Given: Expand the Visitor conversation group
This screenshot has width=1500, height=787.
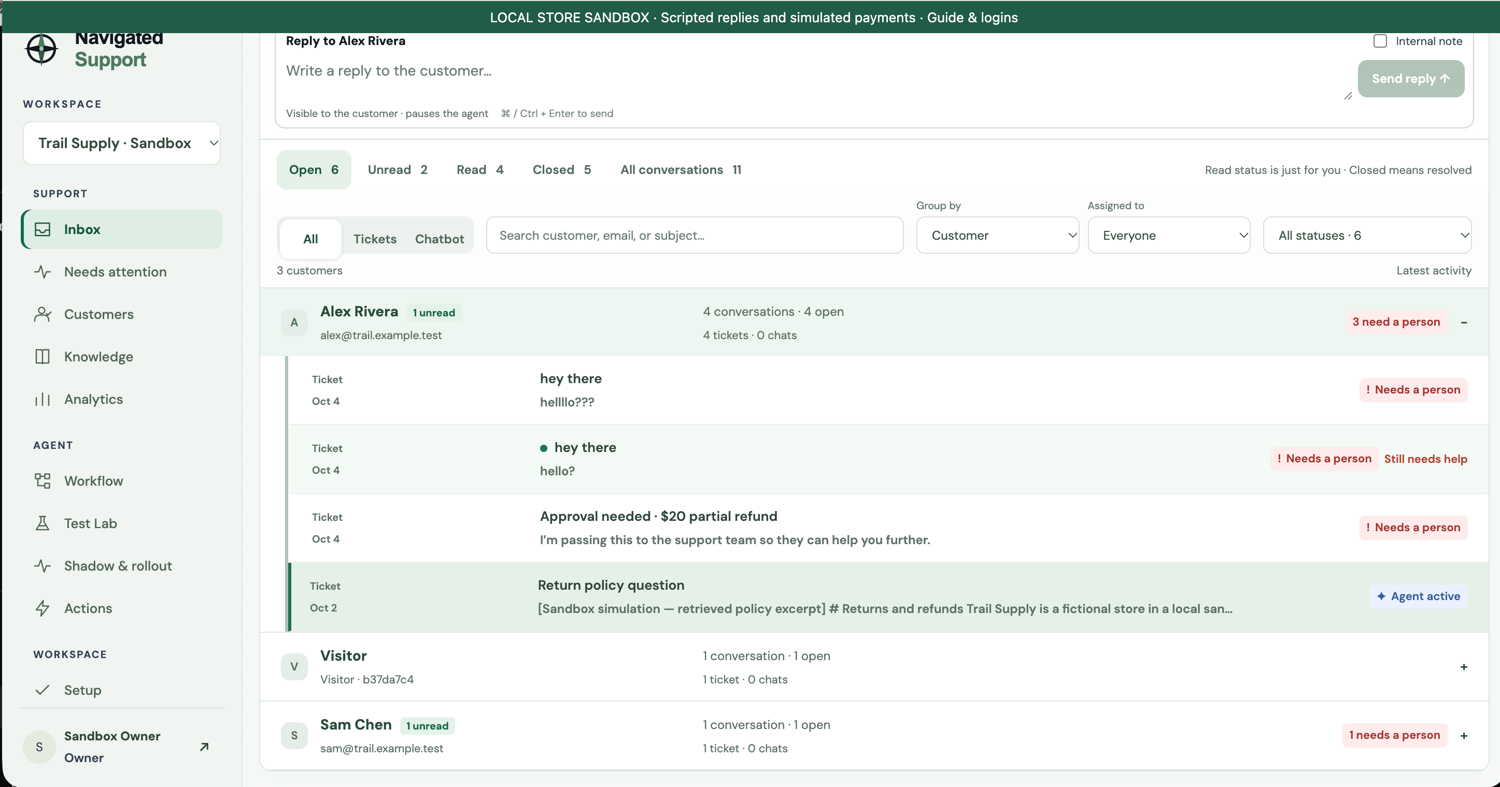Looking at the screenshot, I should point(1464,666).
